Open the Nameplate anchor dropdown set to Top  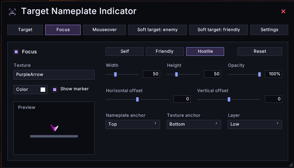(x=133, y=124)
